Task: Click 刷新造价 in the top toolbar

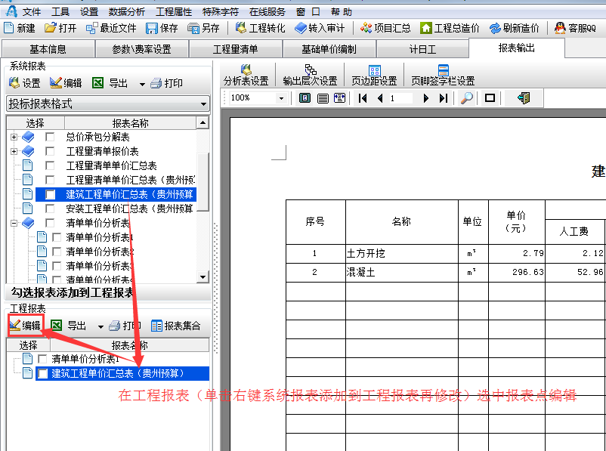Action: pyautogui.click(x=515, y=28)
